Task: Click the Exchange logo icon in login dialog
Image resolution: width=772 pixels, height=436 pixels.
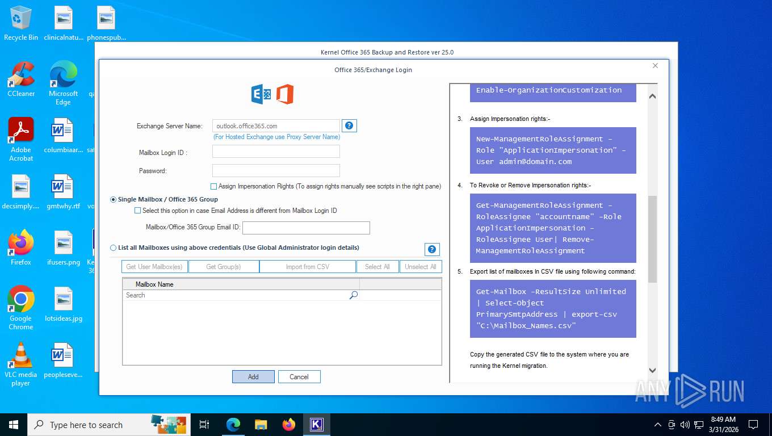Action: click(261, 94)
